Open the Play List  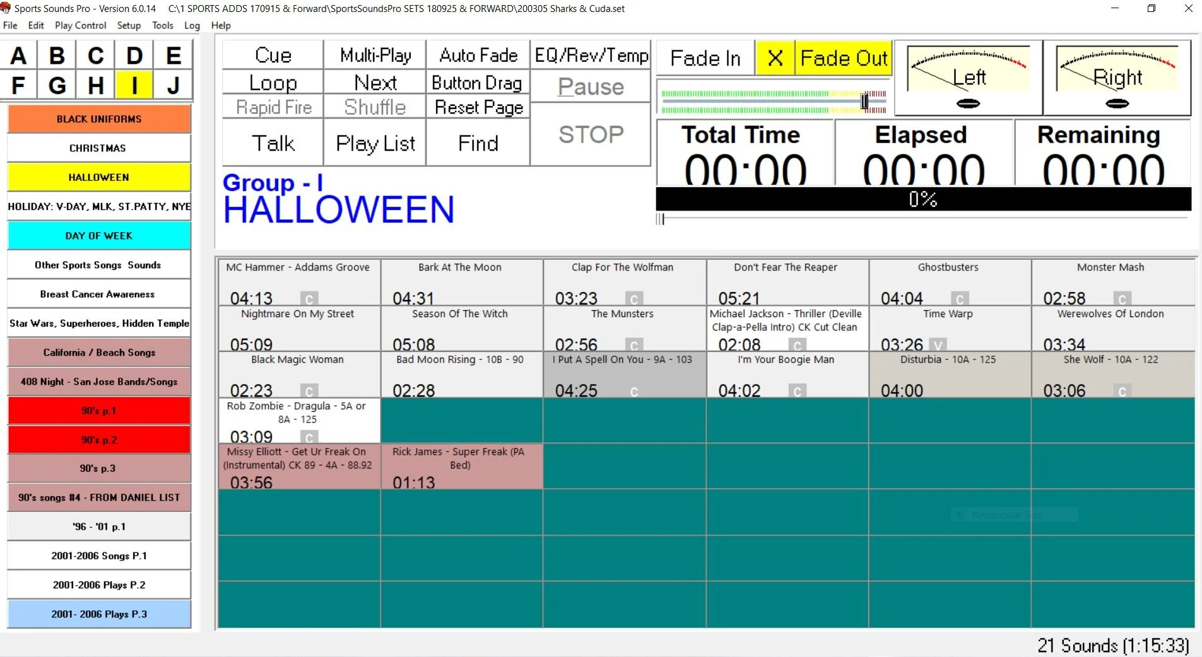(375, 143)
